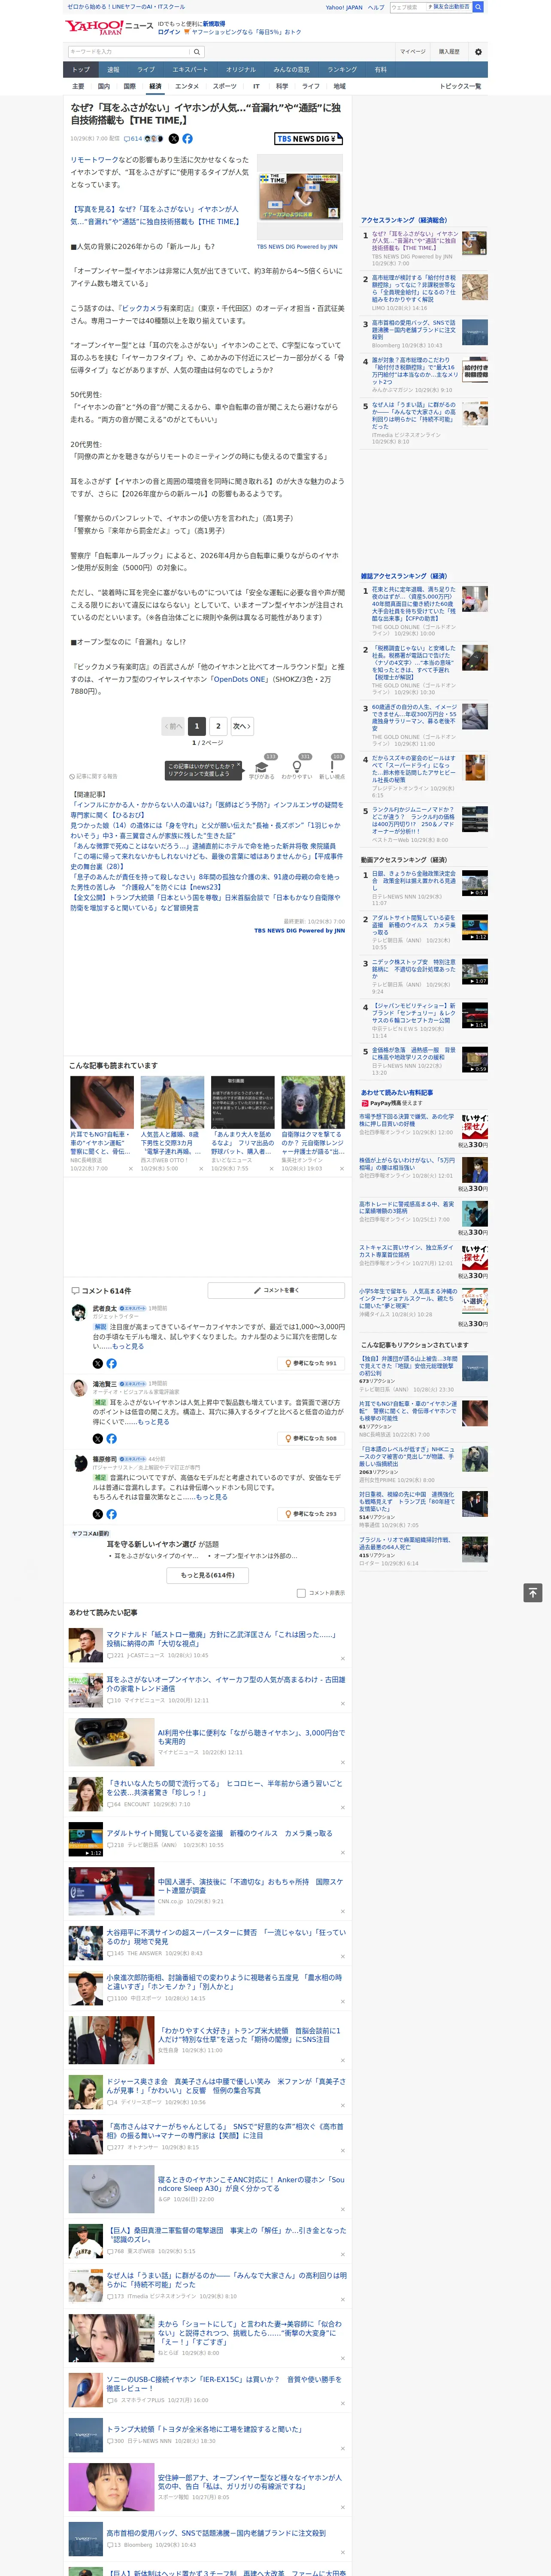Screen dimensions: 551x2576
Task: Open the Anker Soundcore Sleep A30 article
Action: (x=251, y=2183)
